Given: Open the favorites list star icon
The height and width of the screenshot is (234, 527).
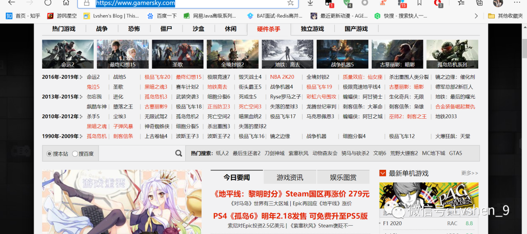Looking at the screenshot, I should [x=461, y=3].
